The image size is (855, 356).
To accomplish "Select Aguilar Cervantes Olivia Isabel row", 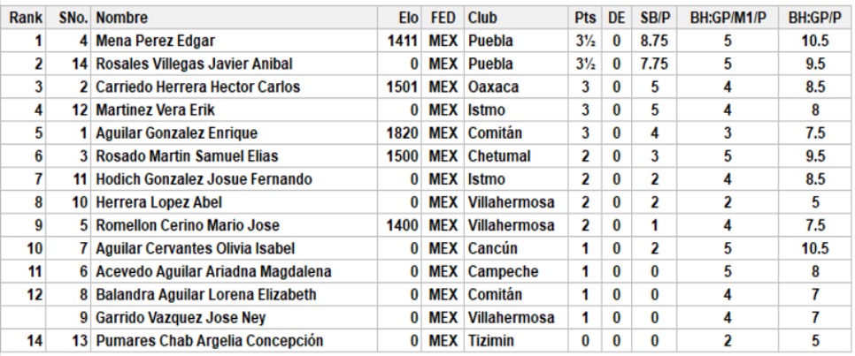I will click(427, 248).
